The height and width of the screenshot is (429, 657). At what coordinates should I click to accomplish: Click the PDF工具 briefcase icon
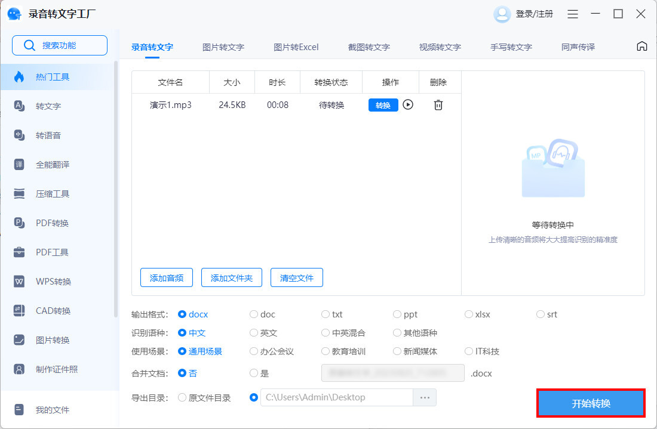click(x=19, y=252)
